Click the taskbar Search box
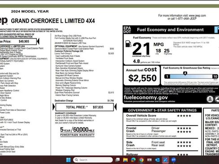 pyautogui.click(x=93, y=160)
